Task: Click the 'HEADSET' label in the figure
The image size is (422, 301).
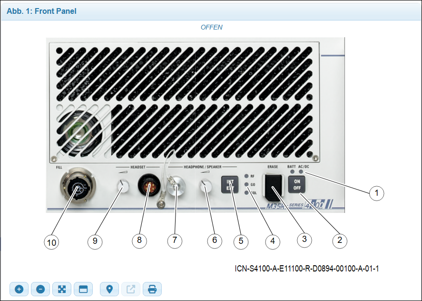Action: 138,167
